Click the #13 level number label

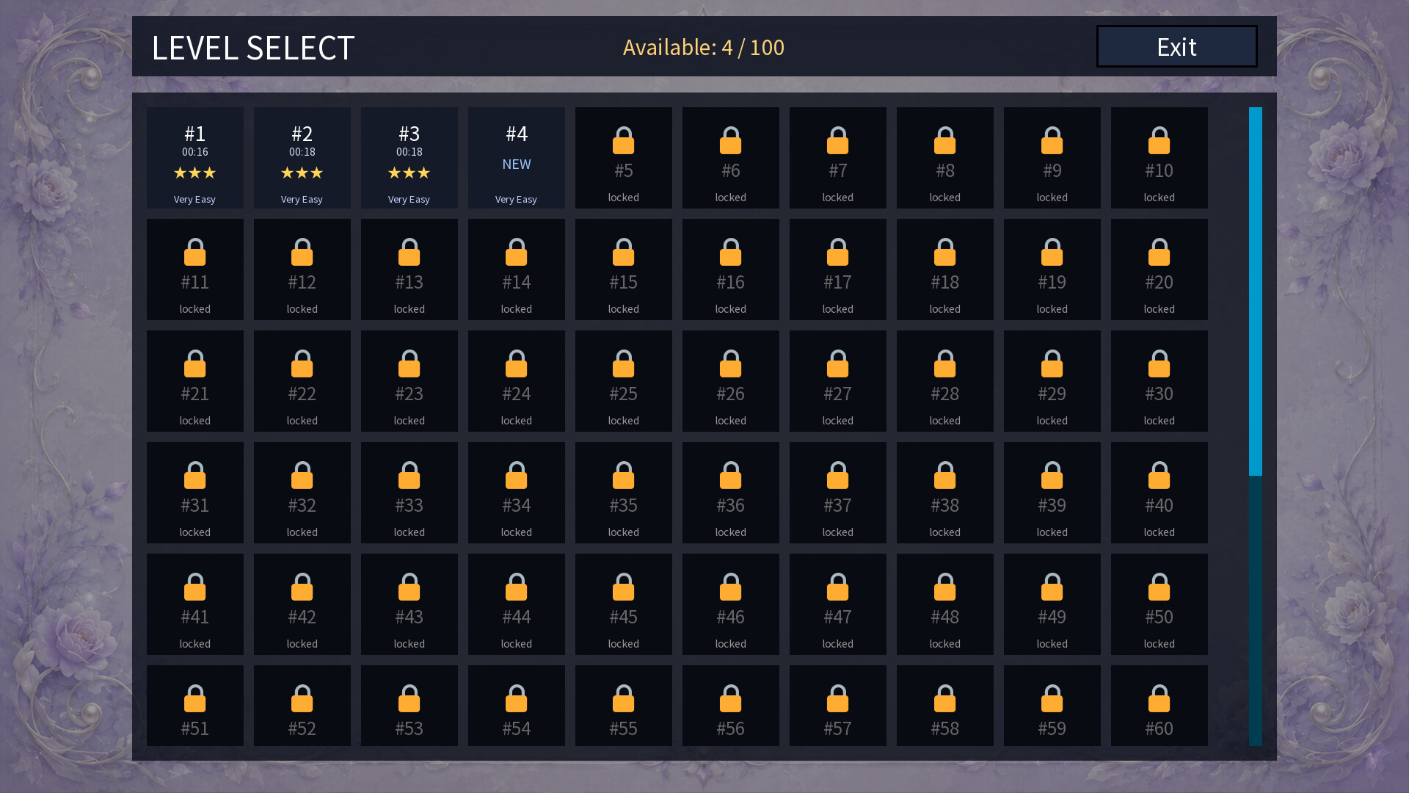click(x=409, y=282)
